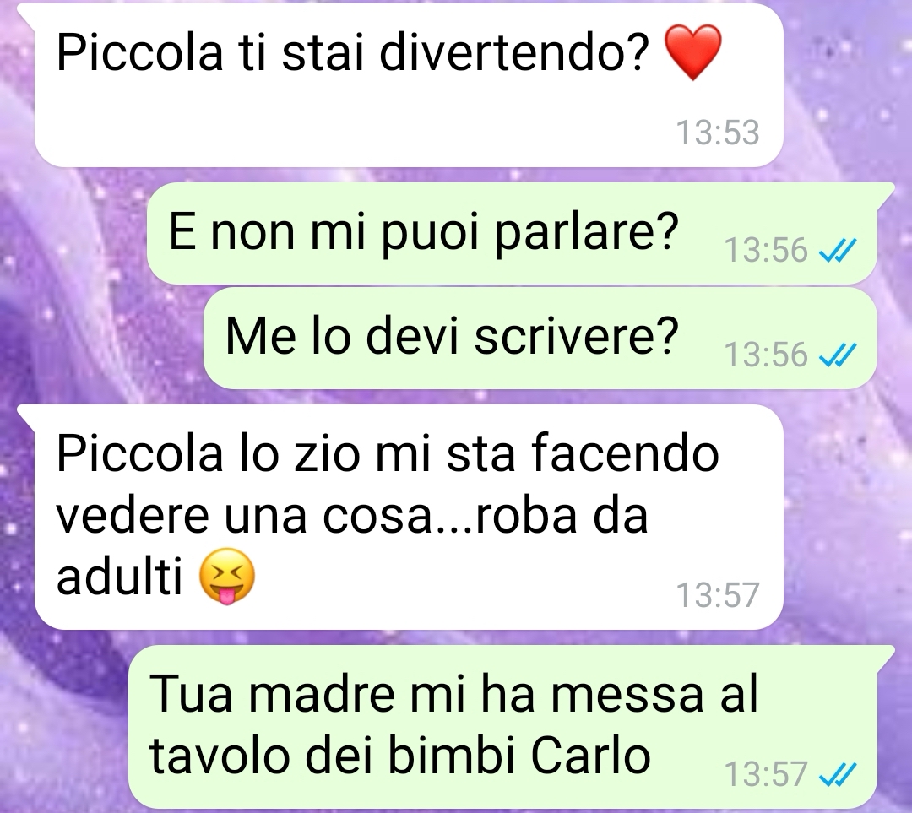Tap the 13:57 timestamp in the white bubble

718,595
